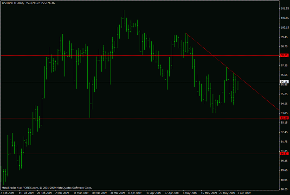Select the red horizontal line at 90.87
This screenshot has height=195, width=290.
point(140,154)
